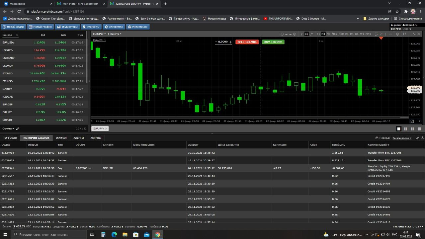Switch to the Журнал tab

(61, 138)
